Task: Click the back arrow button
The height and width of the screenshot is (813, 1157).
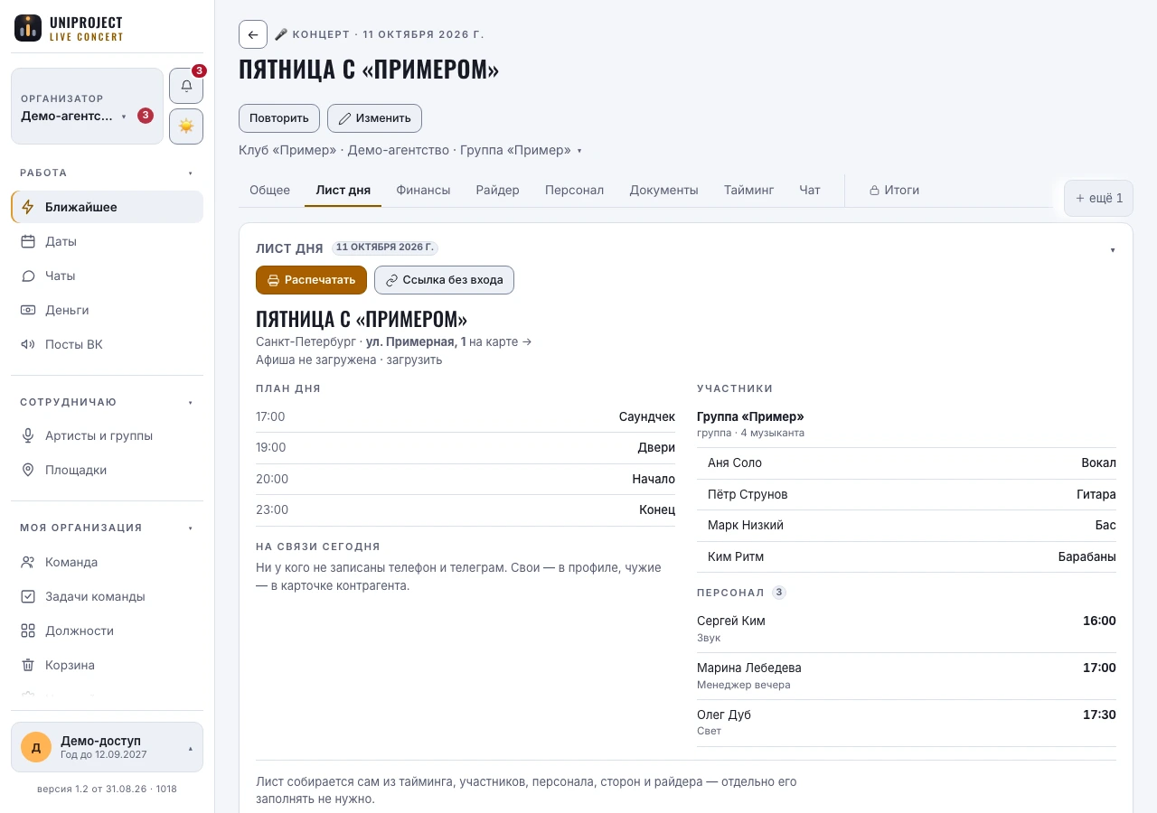Action: (253, 34)
